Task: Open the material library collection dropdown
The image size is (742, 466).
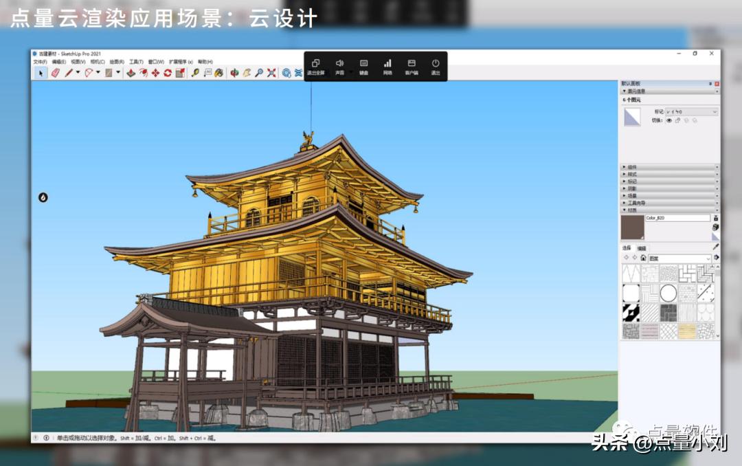Action: tap(679, 258)
